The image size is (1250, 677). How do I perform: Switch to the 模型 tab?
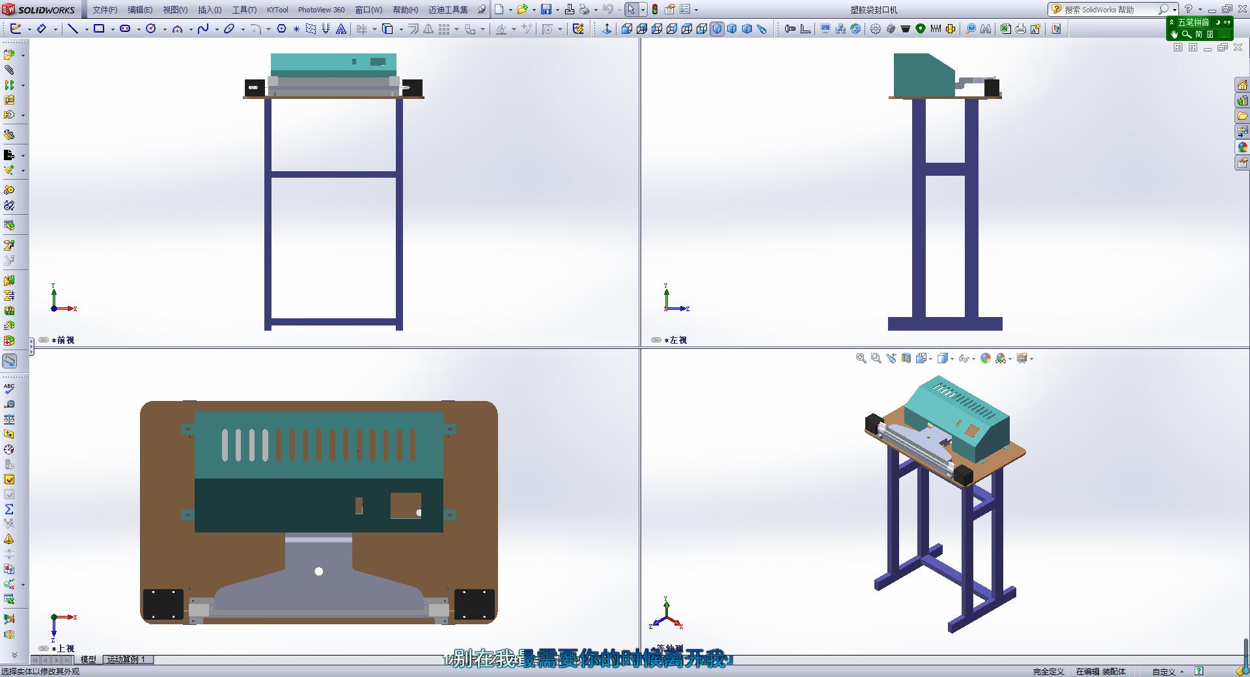(x=88, y=659)
